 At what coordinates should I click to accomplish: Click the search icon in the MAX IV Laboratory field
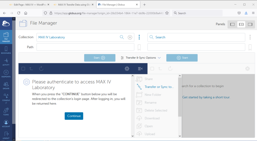pyautogui.click(x=122, y=37)
